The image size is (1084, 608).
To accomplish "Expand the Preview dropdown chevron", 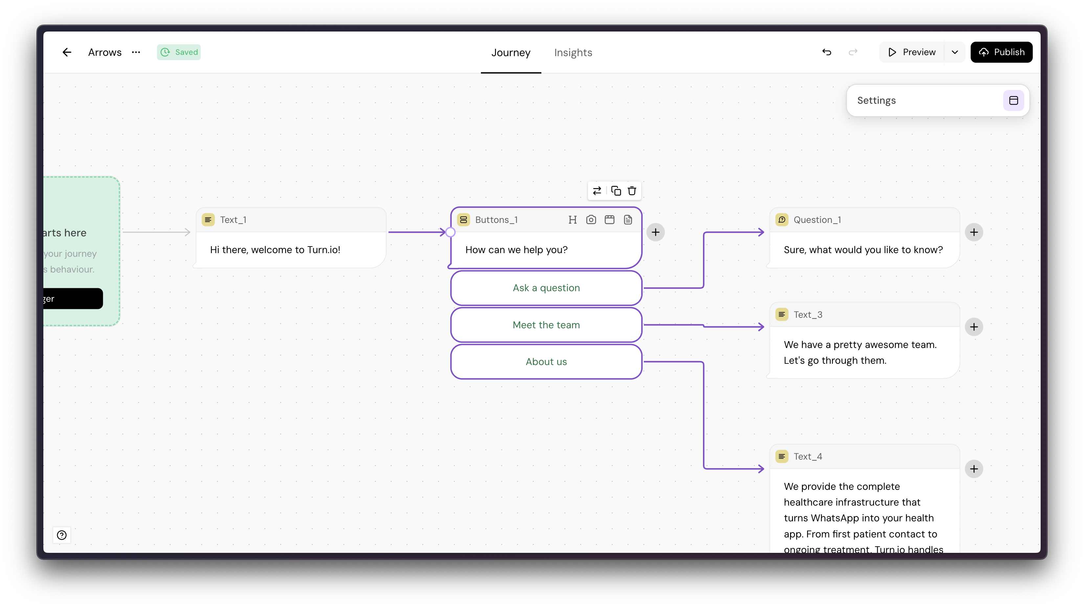I will pos(955,52).
